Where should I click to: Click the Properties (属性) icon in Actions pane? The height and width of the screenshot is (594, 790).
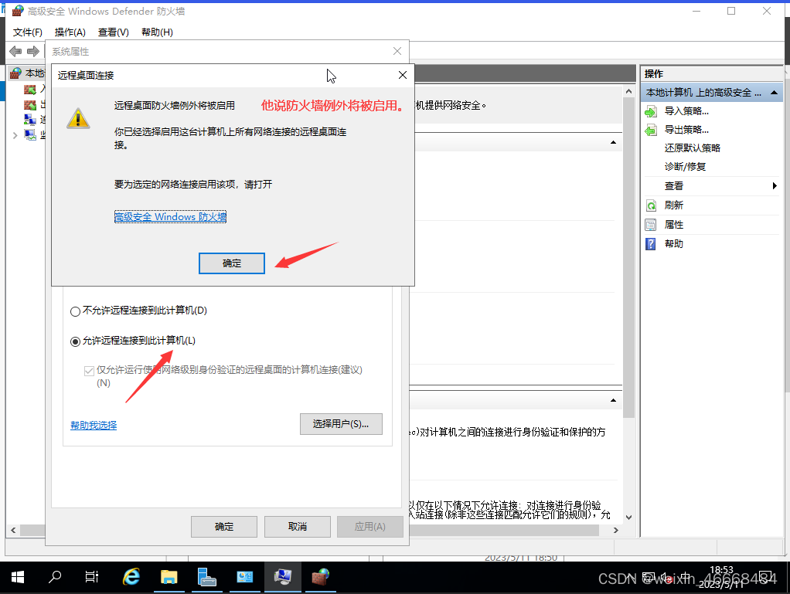tap(651, 225)
